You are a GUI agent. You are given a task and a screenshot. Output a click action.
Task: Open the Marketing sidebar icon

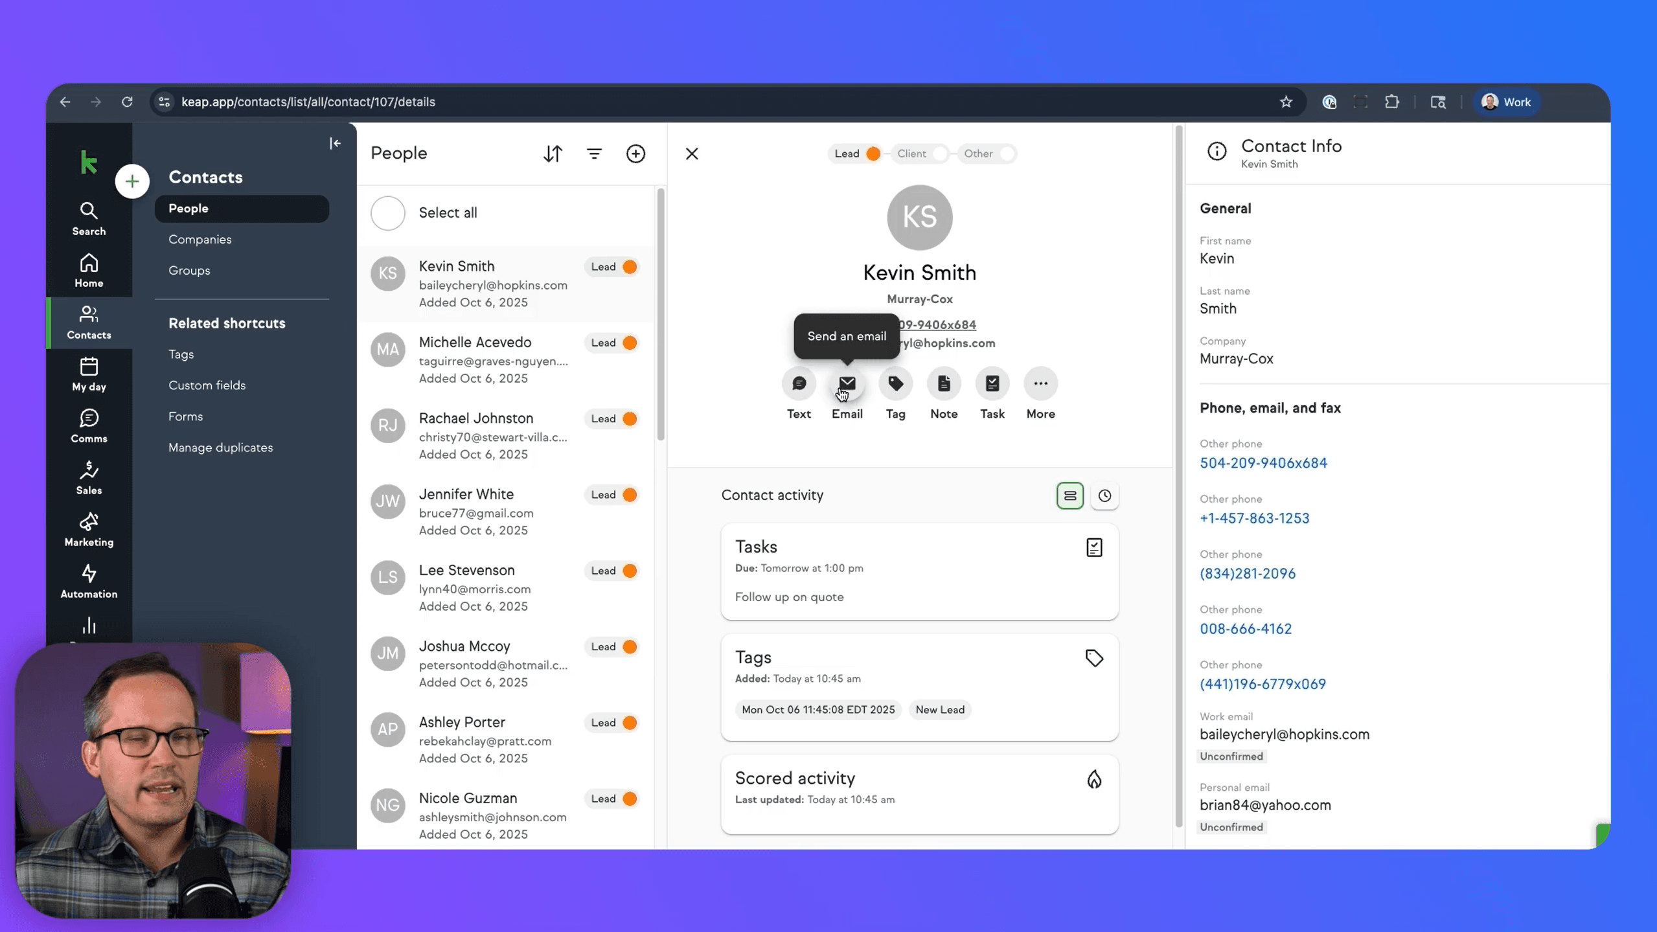coord(89,529)
